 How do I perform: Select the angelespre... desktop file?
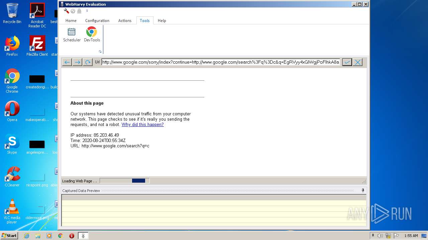click(x=37, y=147)
